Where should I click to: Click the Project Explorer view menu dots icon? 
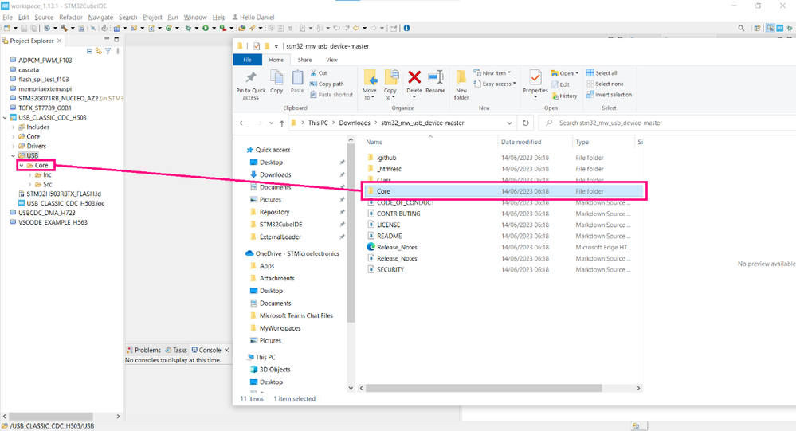(118, 51)
